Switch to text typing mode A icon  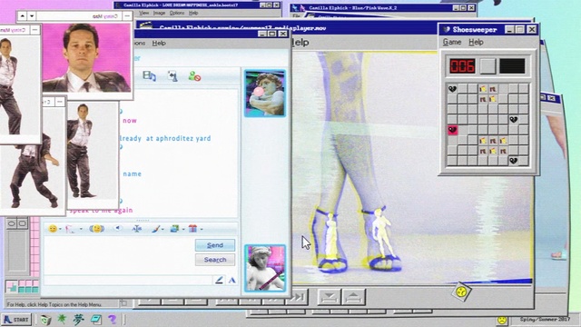coord(232,281)
